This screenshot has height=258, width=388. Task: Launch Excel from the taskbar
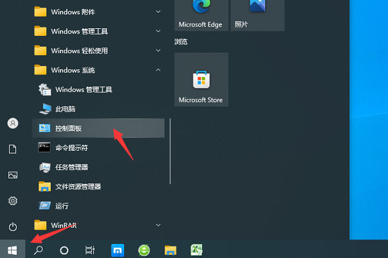[197, 250]
